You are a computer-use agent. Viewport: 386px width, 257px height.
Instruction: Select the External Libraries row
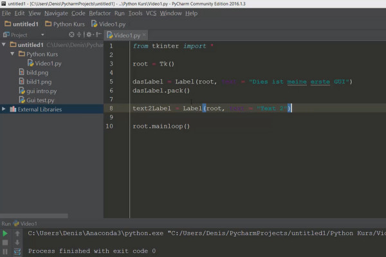click(x=51, y=109)
